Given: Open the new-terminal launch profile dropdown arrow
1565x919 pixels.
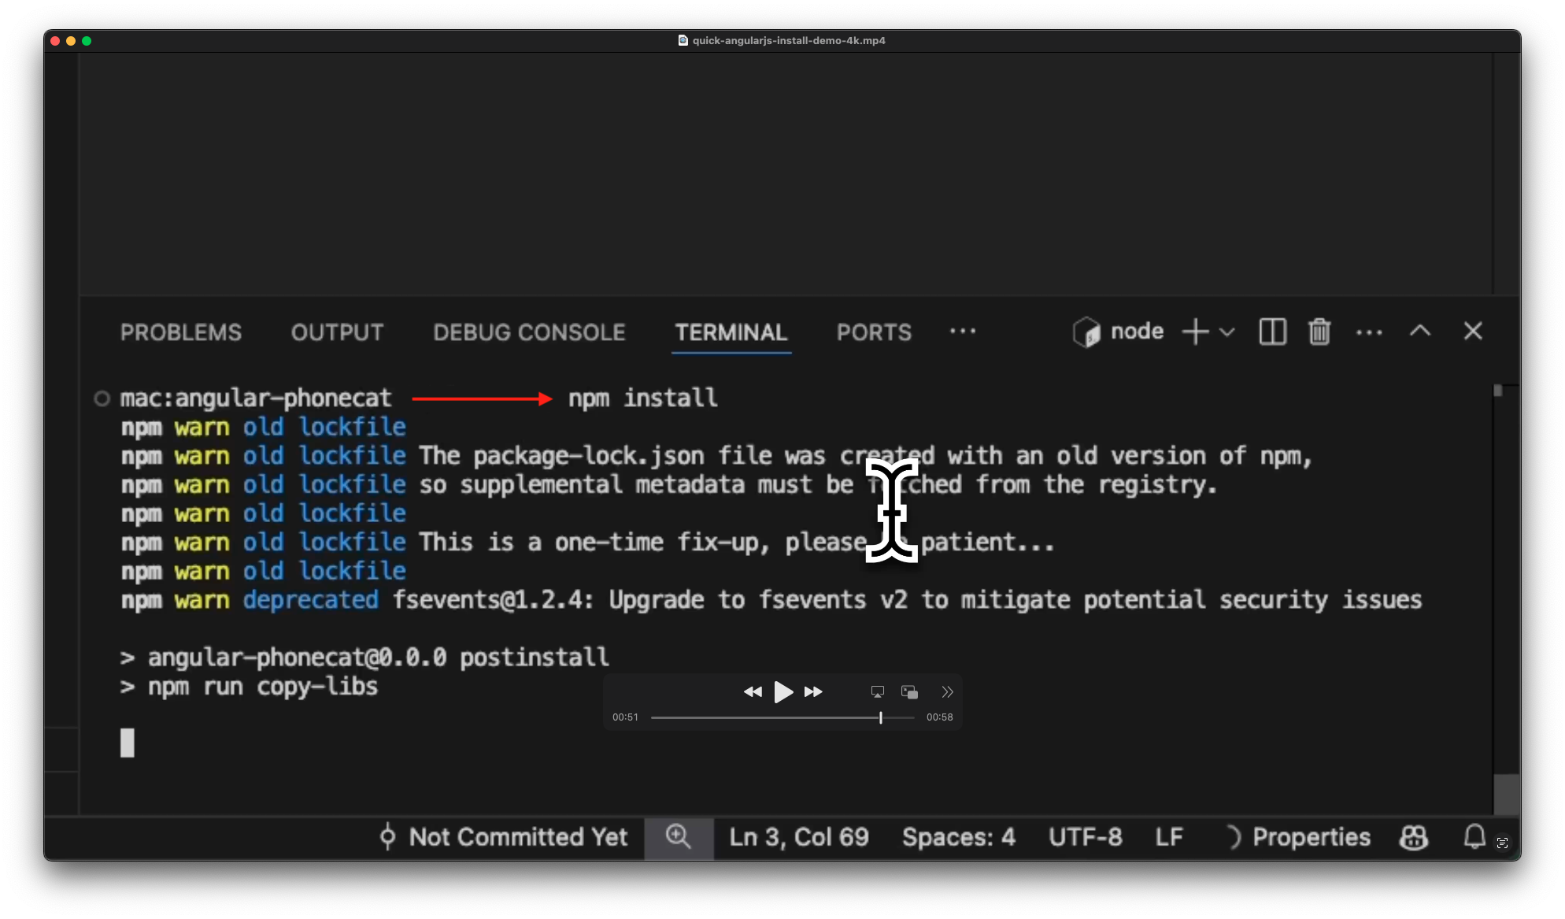Looking at the screenshot, I should tap(1226, 332).
